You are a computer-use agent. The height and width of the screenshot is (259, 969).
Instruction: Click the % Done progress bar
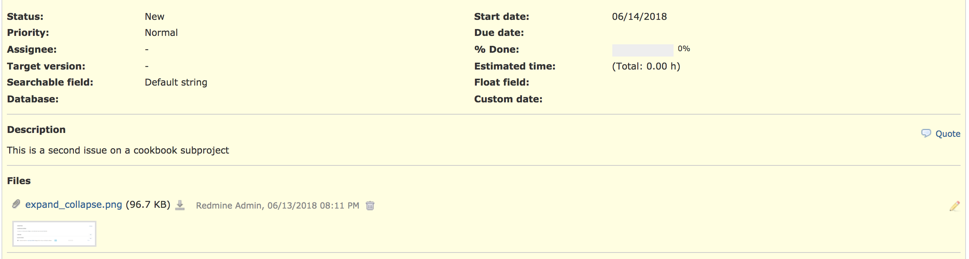[643, 50]
